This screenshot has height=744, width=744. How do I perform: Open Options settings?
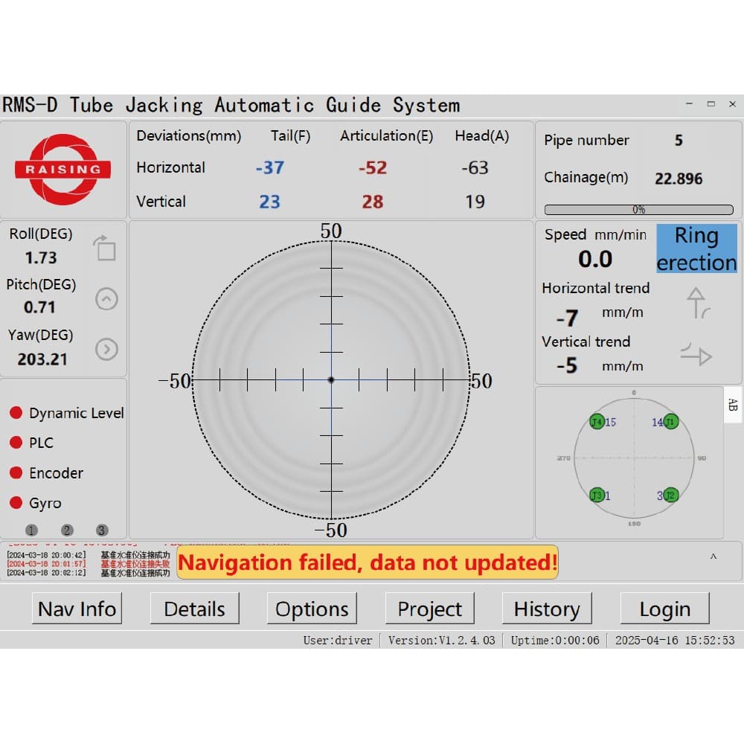[312, 609]
